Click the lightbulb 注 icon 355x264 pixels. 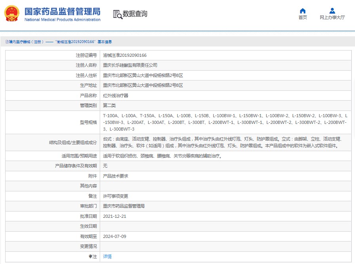(x=90, y=257)
